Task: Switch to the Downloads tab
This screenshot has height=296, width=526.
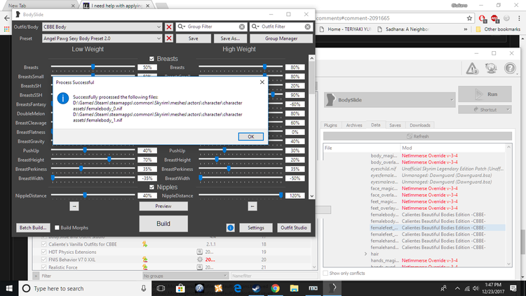Action: [419, 125]
